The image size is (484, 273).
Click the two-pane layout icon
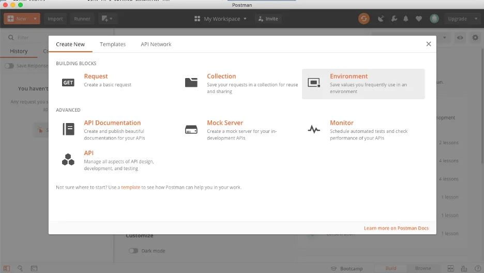point(451,268)
